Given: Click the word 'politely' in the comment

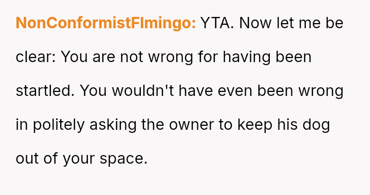Looking at the screenshot, I should coord(59,125).
